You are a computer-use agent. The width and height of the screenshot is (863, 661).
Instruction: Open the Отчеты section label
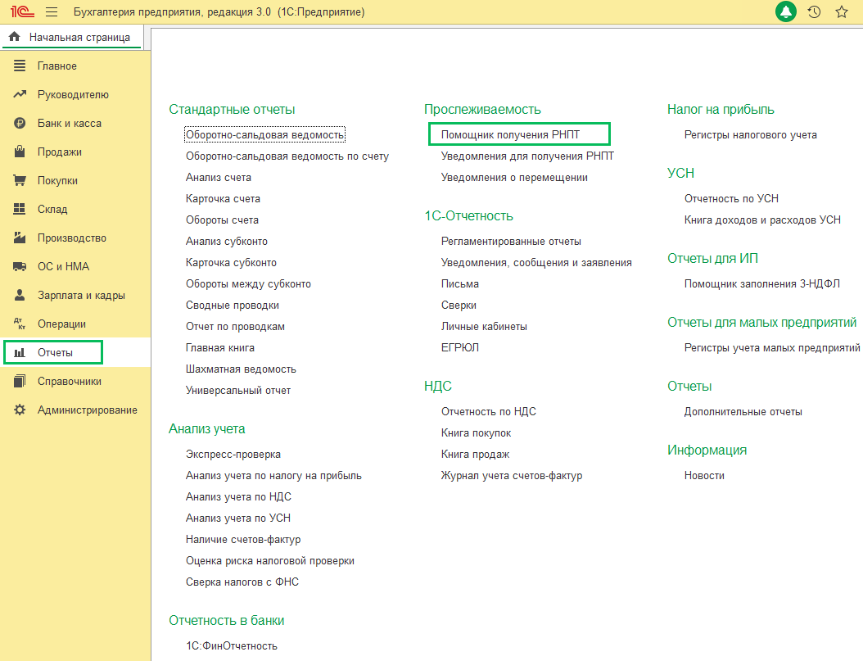[x=55, y=352]
